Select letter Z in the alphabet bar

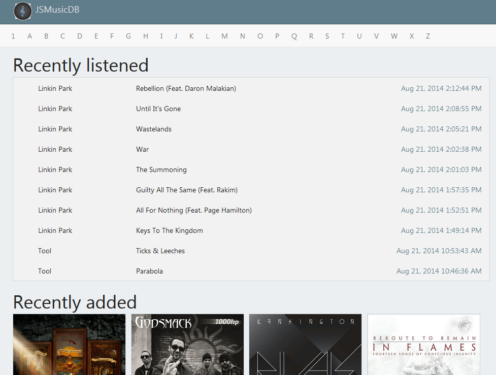point(428,36)
